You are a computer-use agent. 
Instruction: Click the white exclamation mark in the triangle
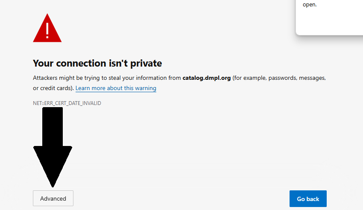coord(47,29)
